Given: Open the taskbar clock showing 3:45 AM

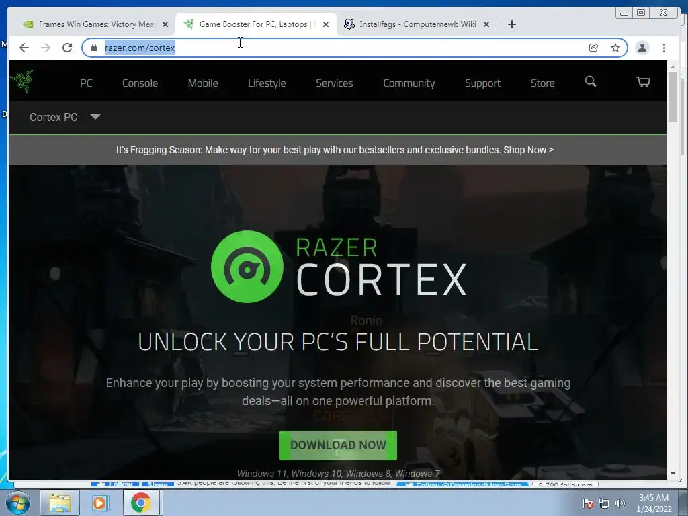Looking at the screenshot, I should (654, 503).
